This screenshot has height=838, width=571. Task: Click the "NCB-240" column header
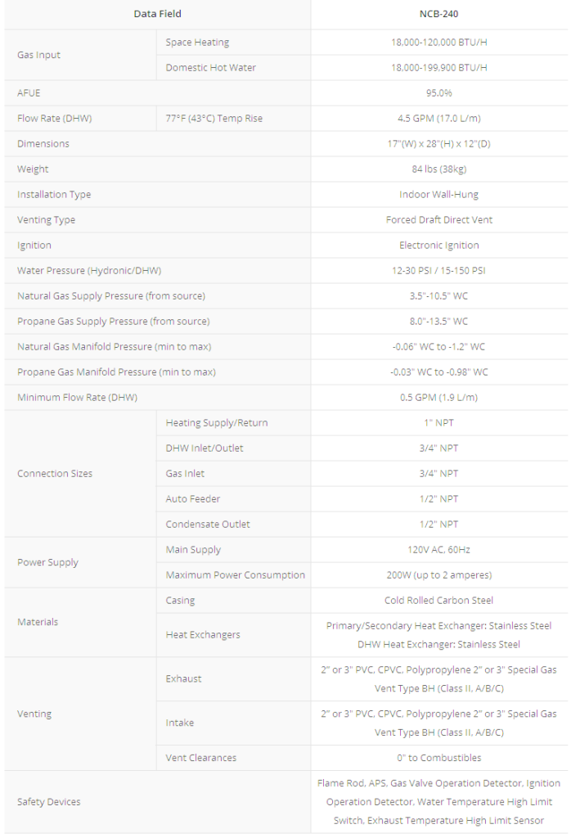click(438, 14)
